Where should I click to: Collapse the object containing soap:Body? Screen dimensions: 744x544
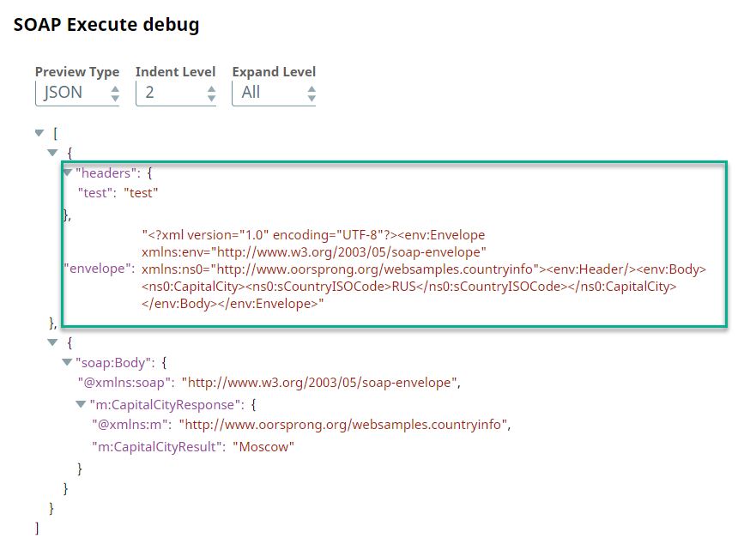coord(52,342)
